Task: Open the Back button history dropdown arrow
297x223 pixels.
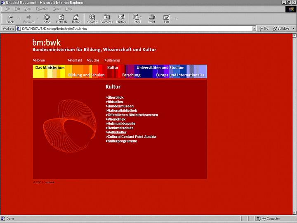Action: click(x=19, y=19)
